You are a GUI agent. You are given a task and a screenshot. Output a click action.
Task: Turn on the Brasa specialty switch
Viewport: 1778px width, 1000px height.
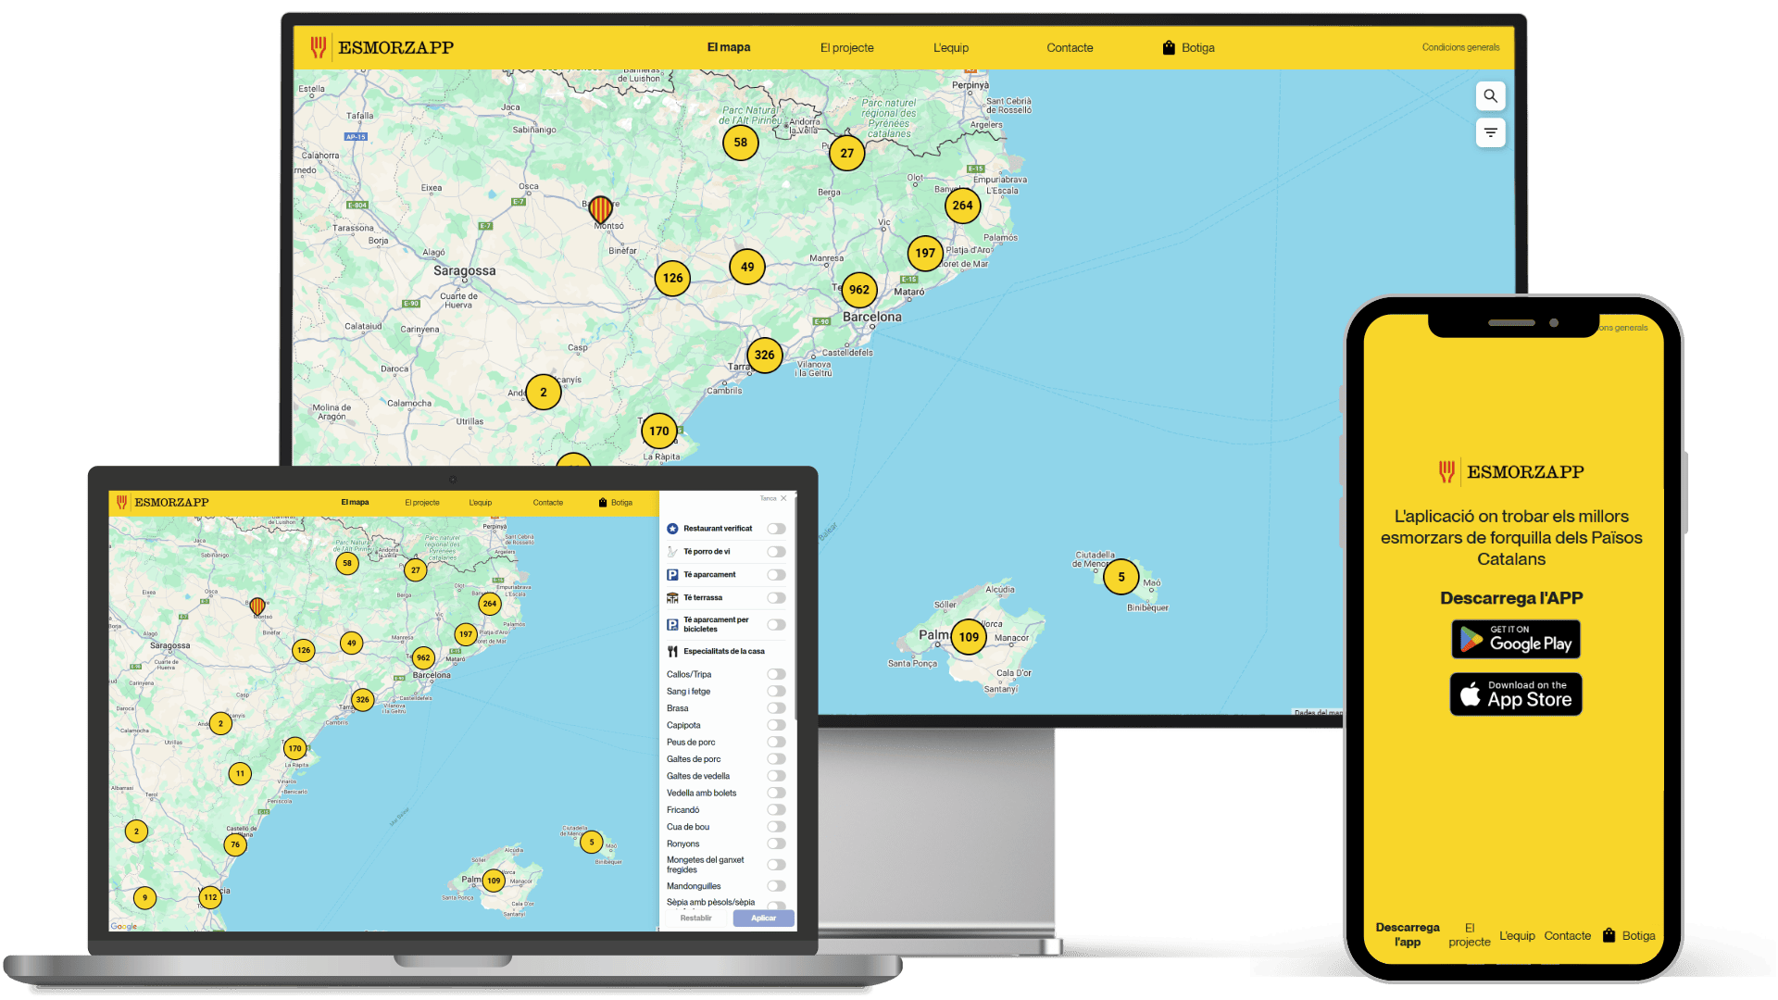pyautogui.click(x=776, y=708)
